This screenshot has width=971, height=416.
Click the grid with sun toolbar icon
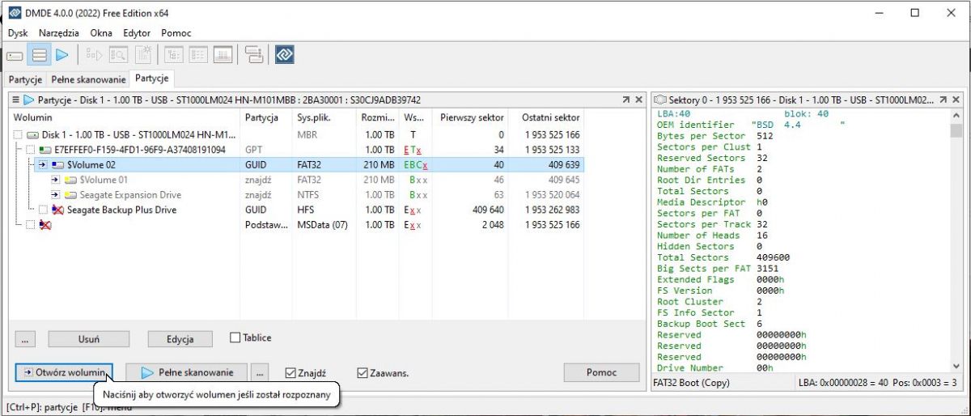143,55
